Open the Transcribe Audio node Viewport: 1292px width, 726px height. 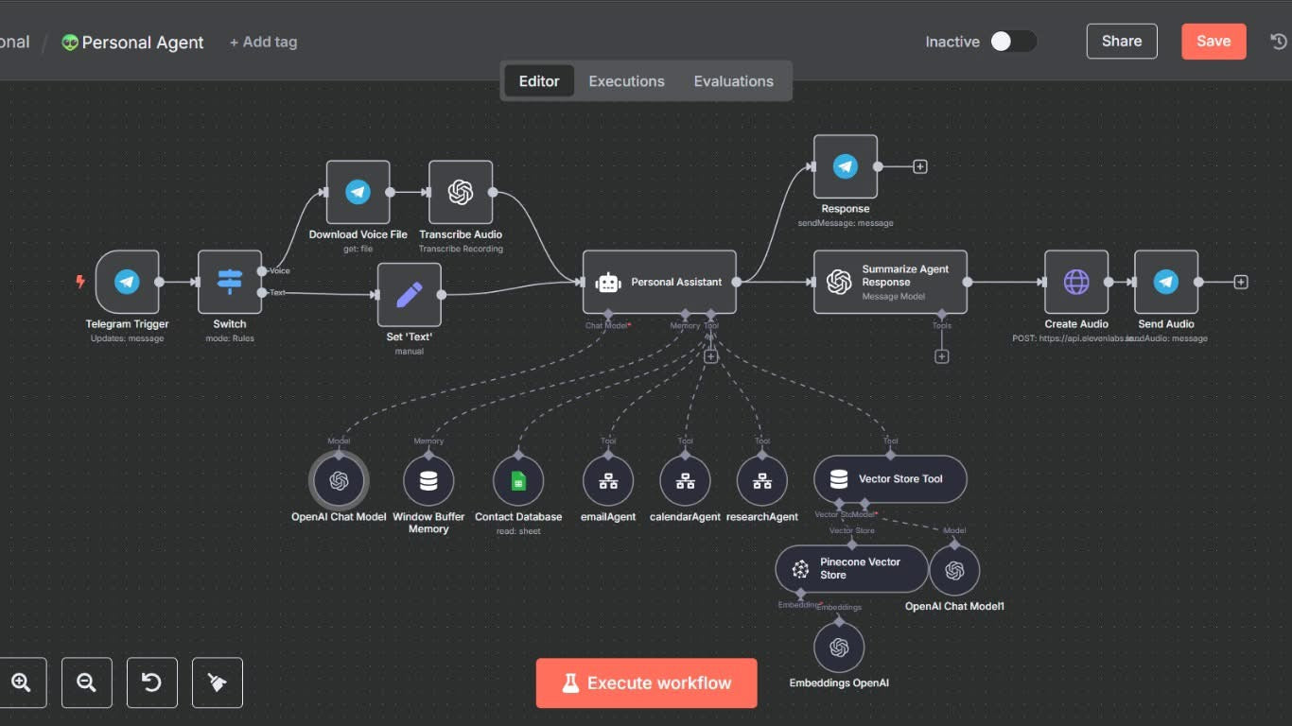click(461, 192)
